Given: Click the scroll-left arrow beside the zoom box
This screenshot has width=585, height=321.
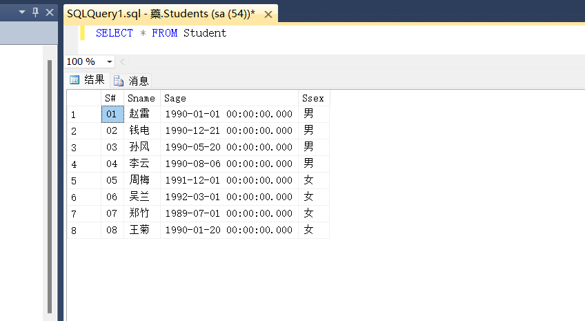Looking at the screenshot, I should click(122, 61).
